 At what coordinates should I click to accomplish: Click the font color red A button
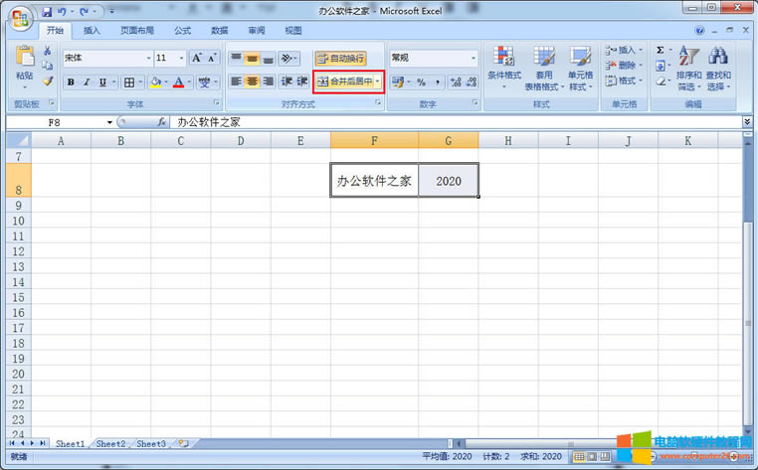pos(178,82)
